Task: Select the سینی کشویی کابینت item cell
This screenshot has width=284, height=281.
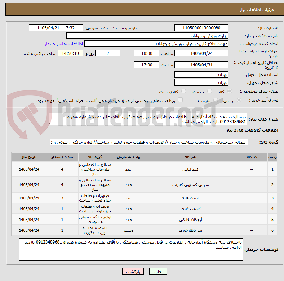Action: click(190, 185)
